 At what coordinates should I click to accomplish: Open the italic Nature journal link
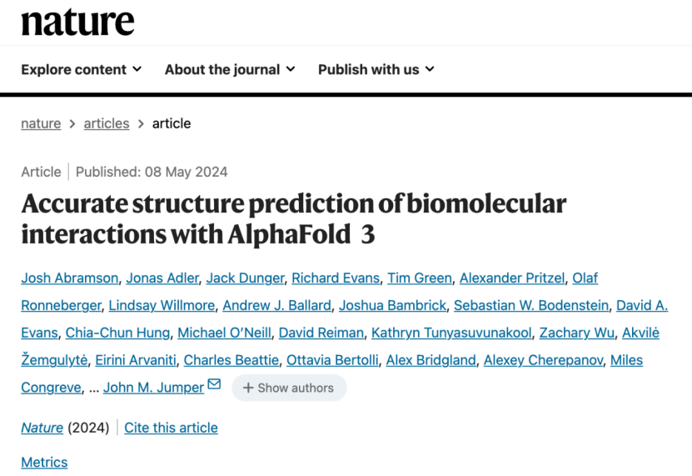42,428
